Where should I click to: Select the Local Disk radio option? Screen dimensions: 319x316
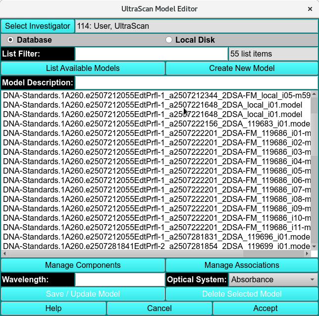[x=169, y=40]
